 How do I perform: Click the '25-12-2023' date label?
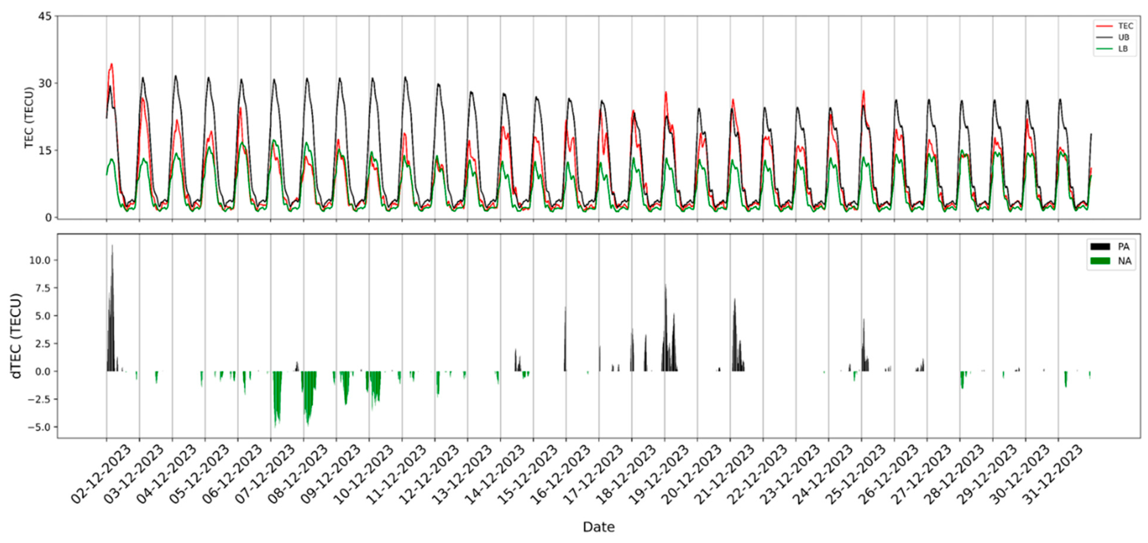coord(856,475)
